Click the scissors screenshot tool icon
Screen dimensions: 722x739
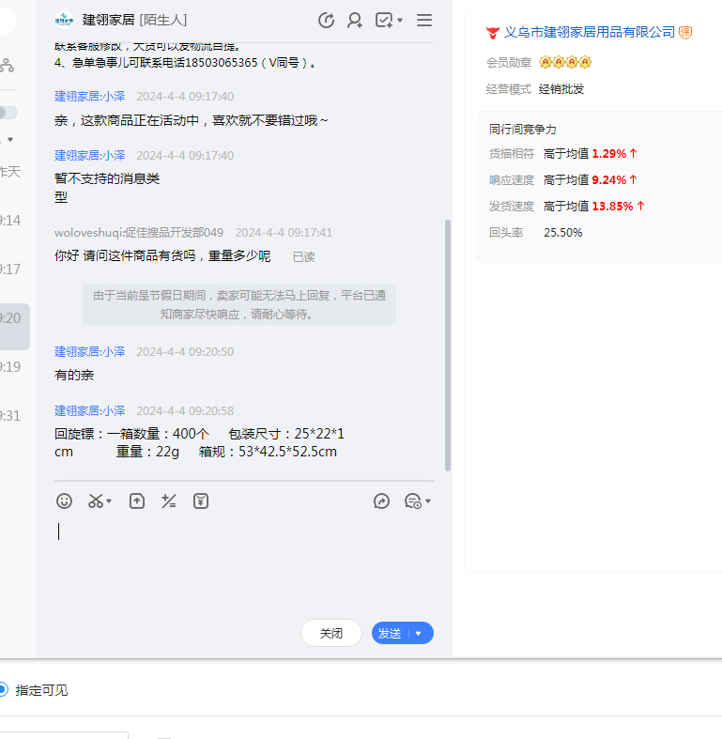[95, 501]
